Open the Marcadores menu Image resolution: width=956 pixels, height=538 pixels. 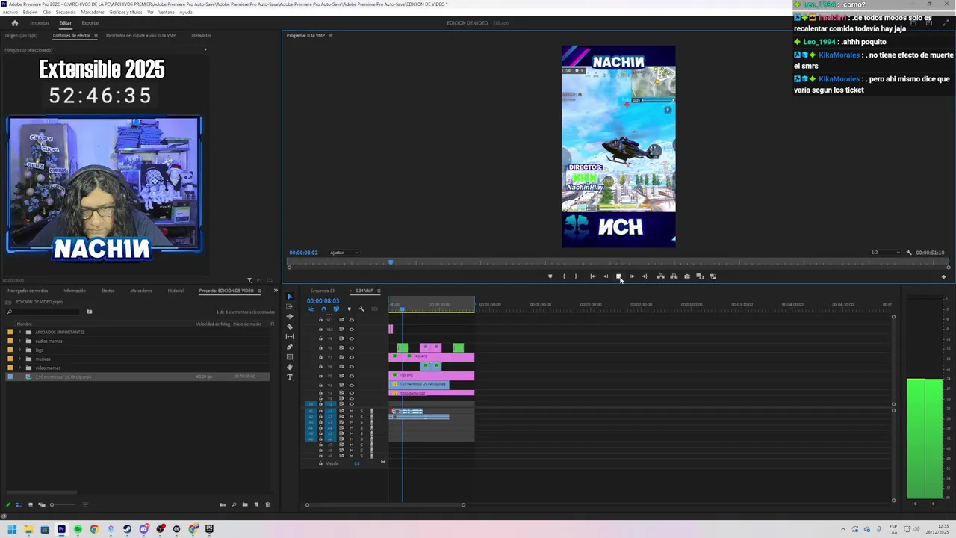(x=93, y=13)
